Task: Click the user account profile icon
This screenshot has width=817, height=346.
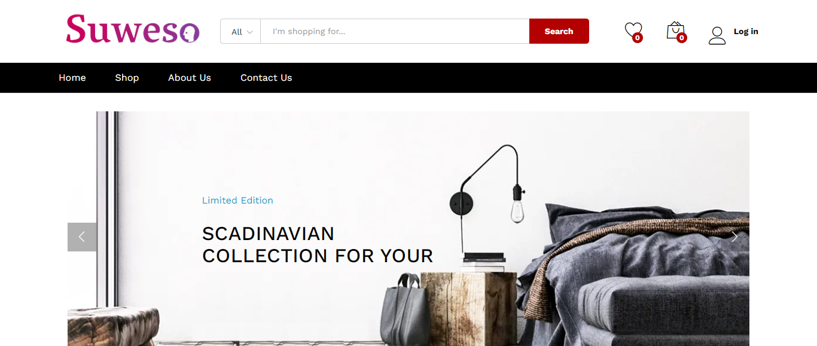Action: pos(717,35)
